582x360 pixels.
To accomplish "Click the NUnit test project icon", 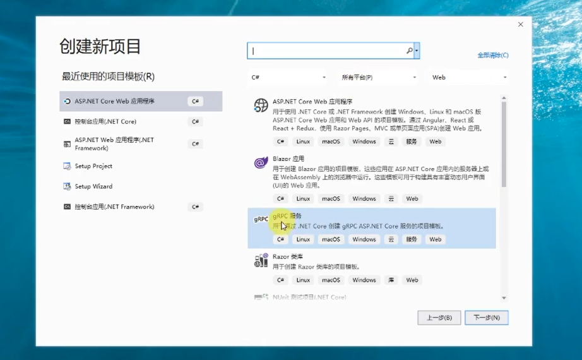I will (261, 297).
